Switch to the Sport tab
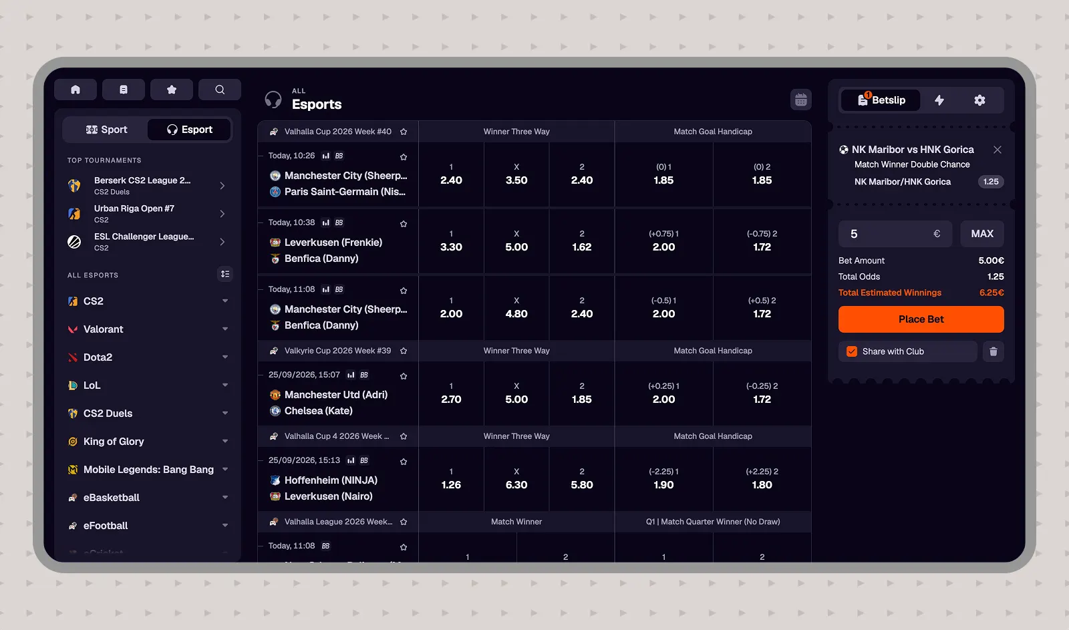The image size is (1069, 630). click(106, 130)
